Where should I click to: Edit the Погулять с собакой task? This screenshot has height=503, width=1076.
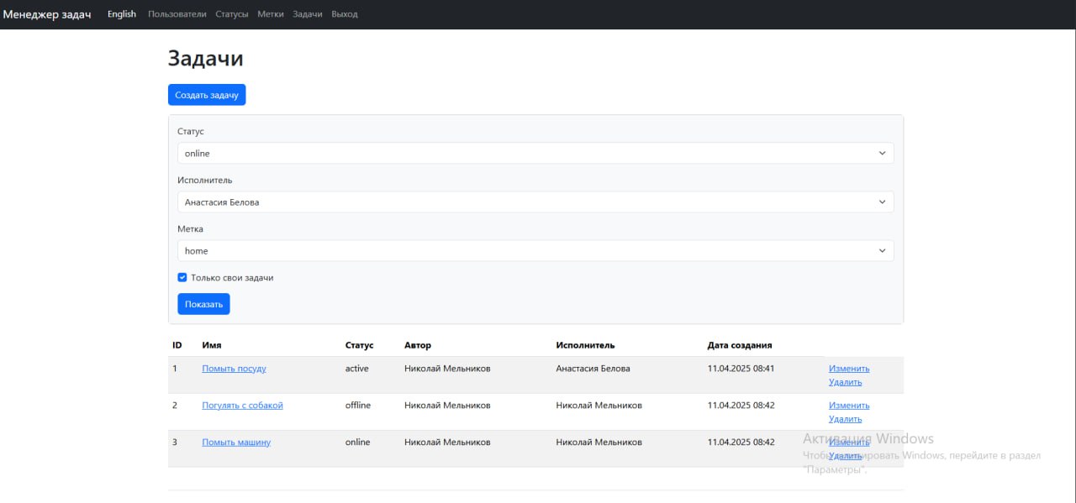[x=849, y=406]
